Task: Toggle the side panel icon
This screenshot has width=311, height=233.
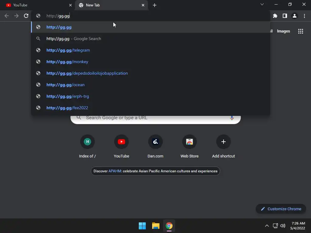Action: click(285, 16)
